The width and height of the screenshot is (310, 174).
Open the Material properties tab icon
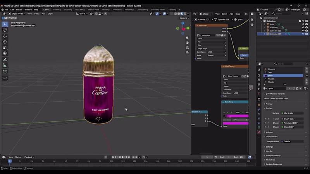tap(259, 132)
